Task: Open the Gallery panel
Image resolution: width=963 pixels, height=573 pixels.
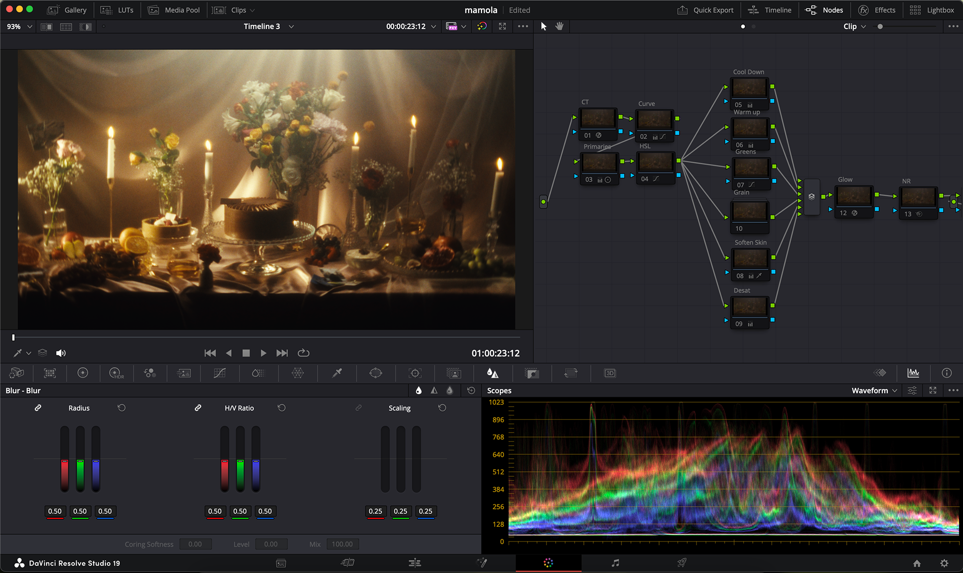Action: (67, 10)
